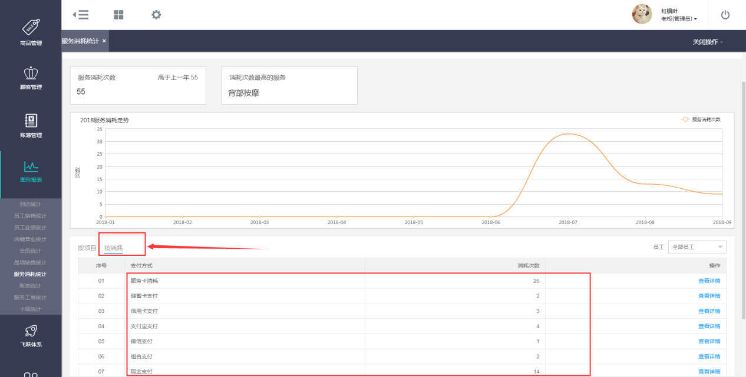746x377 pixels.
Task: Open 账簿管理 ledger icon
Action: tap(31, 121)
